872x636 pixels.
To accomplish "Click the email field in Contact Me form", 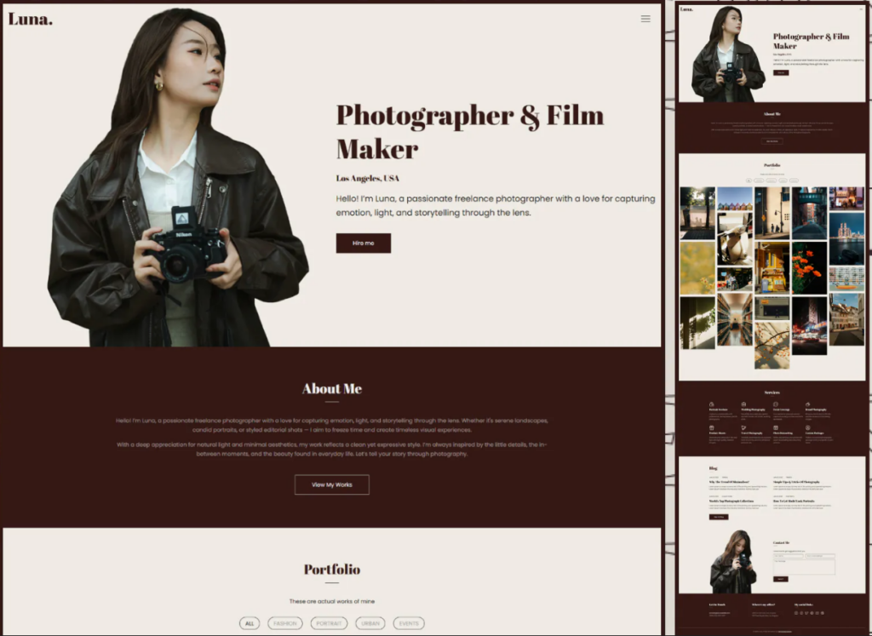I will click(820, 556).
